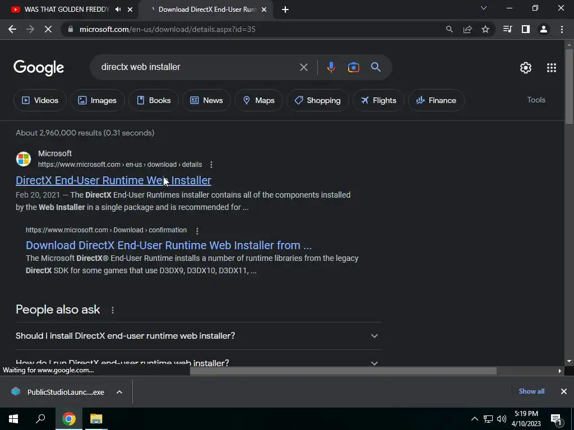Open Download DirectX End-User Runtime Web Installer from link

(169, 245)
